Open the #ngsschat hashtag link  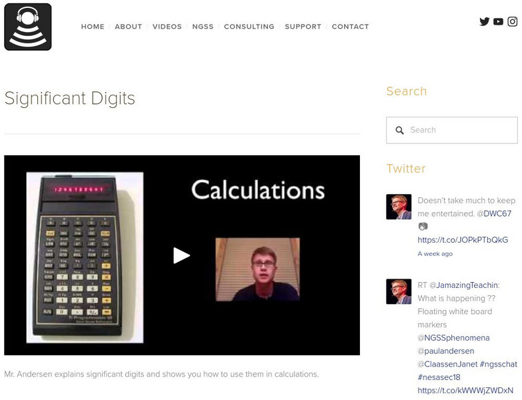tap(499, 364)
